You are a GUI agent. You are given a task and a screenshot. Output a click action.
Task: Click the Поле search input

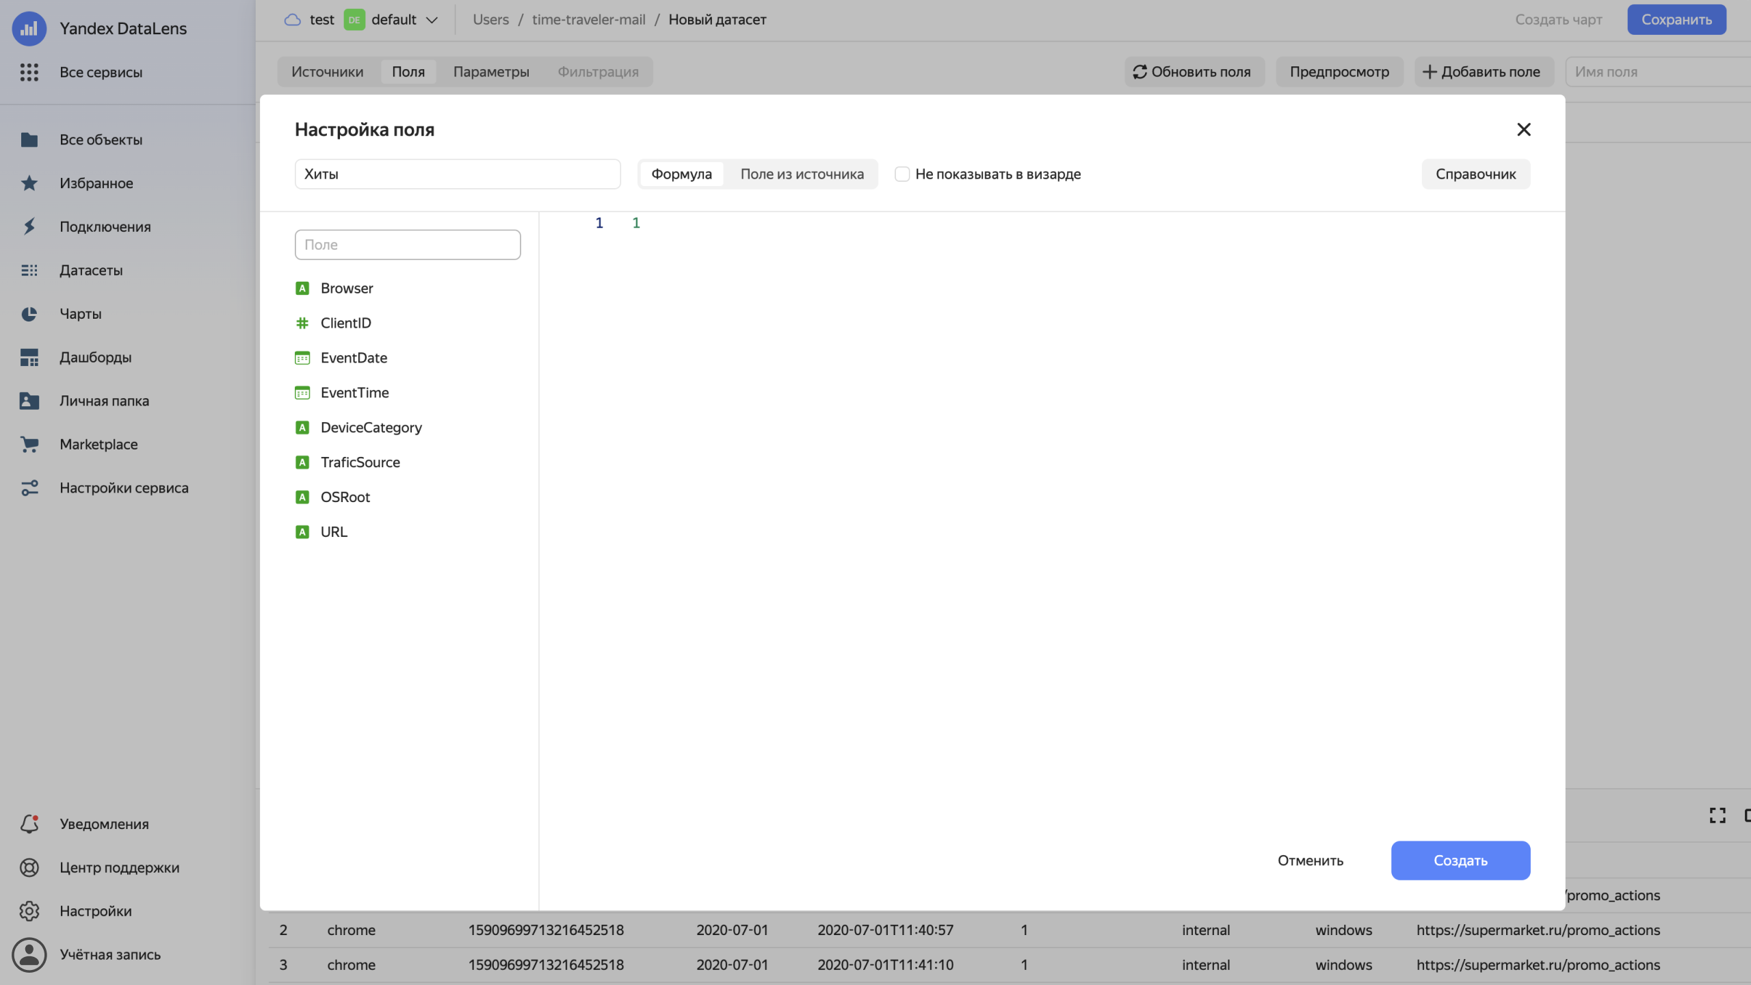(408, 244)
